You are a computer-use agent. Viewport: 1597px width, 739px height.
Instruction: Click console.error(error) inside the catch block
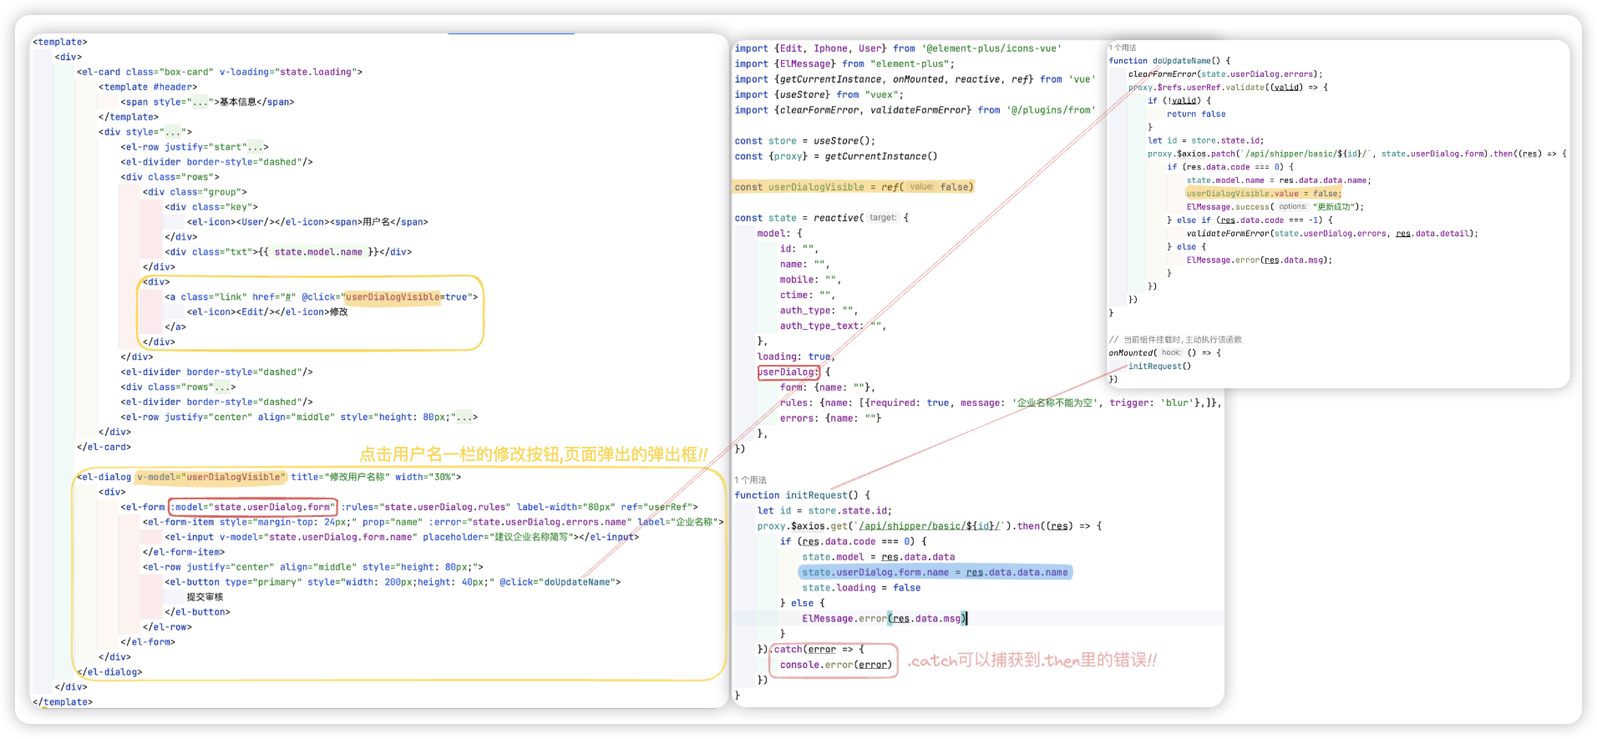click(835, 666)
